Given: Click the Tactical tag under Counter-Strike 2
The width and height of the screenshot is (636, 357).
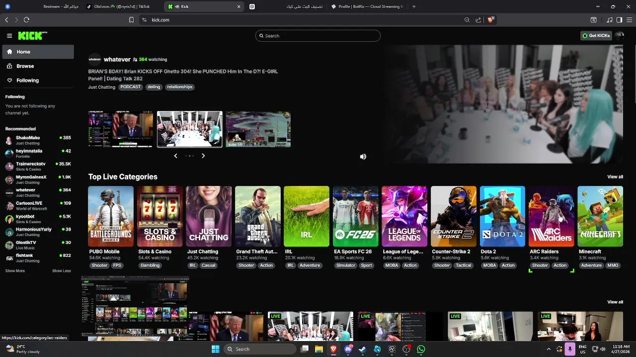Looking at the screenshot, I should point(464,265).
